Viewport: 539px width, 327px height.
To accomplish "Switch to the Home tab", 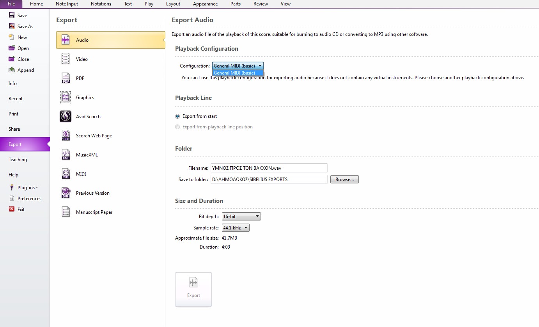I will point(37,4).
